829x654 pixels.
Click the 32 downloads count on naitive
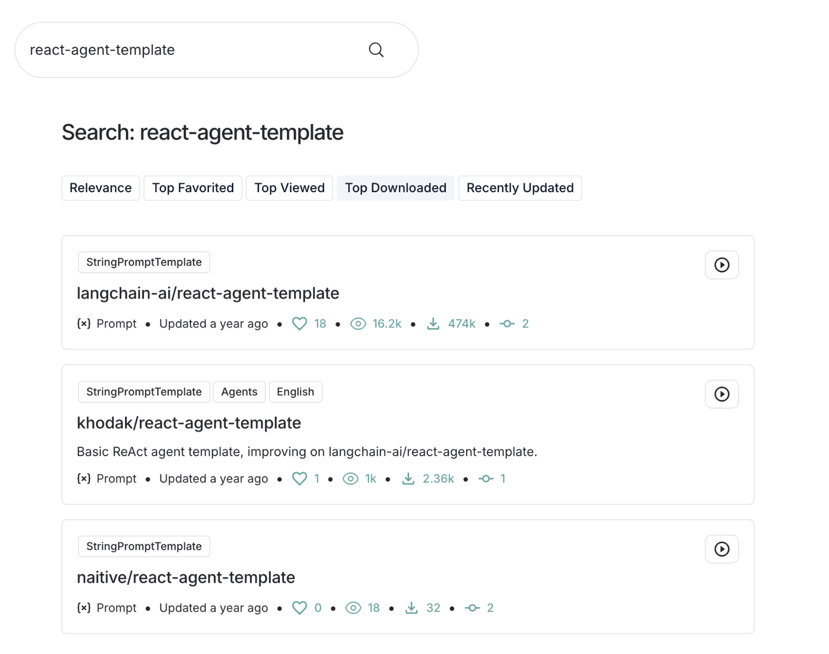click(x=433, y=608)
